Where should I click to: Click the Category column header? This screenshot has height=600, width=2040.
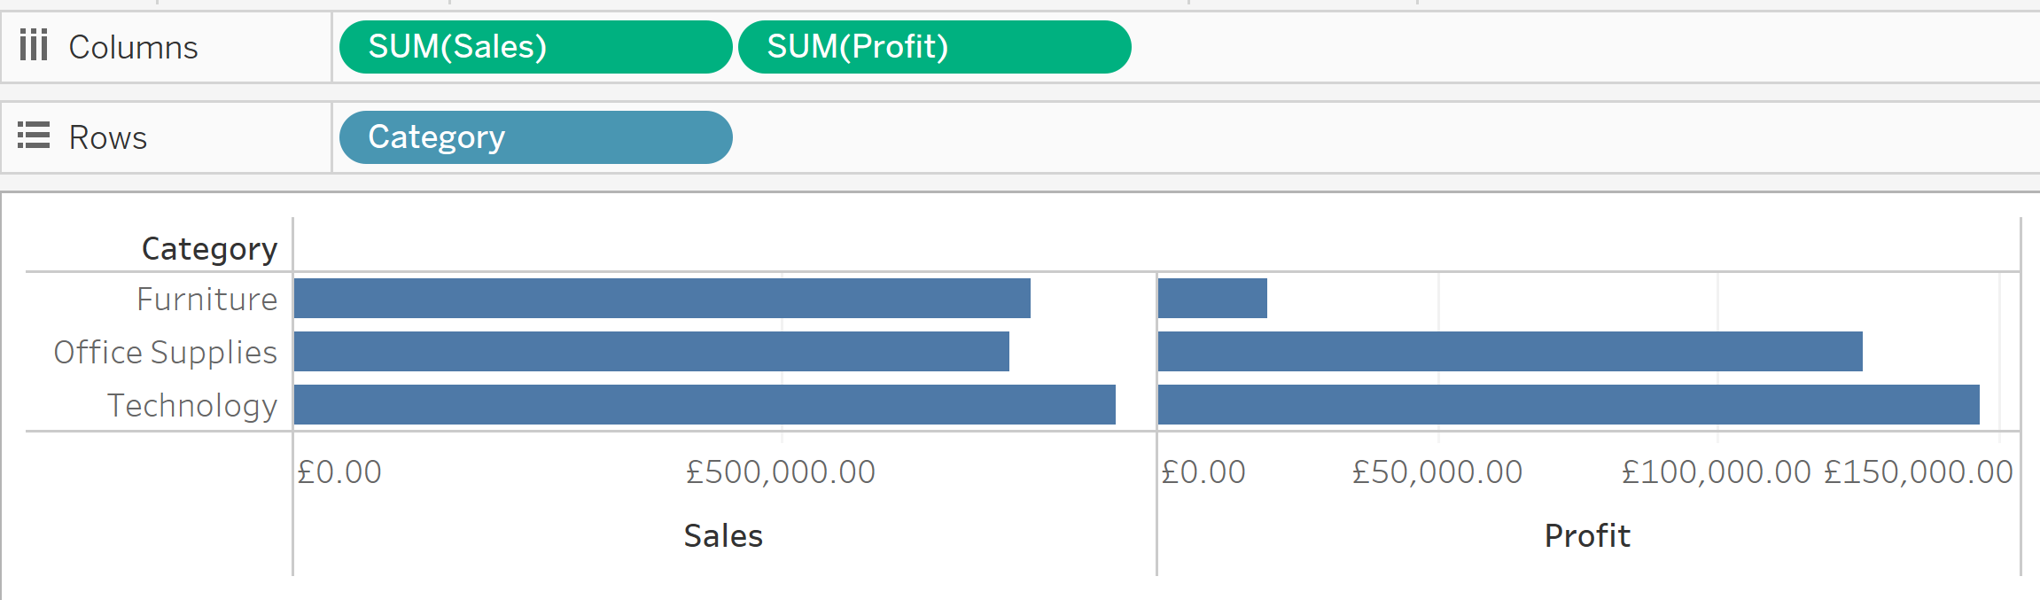[x=209, y=249]
